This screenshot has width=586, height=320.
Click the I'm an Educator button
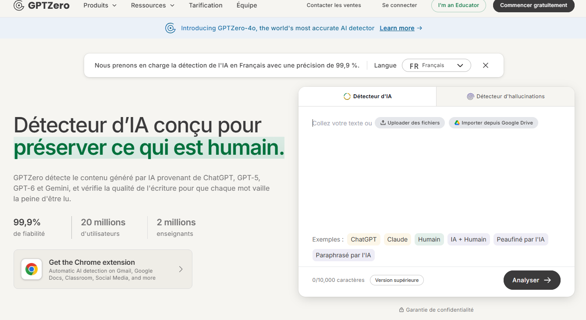pos(458,5)
